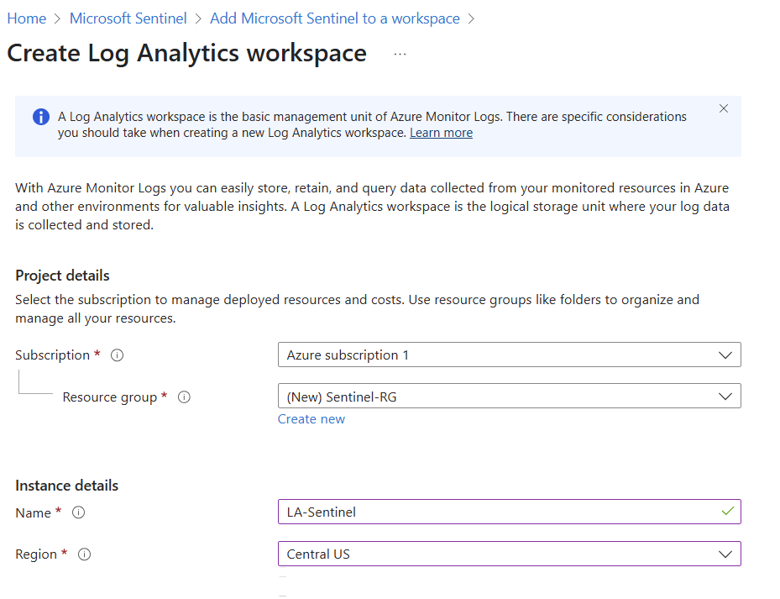This screenshot has height=599, width=780.
Task: Show info tooltip for Subscription
Action: (117, 355)
